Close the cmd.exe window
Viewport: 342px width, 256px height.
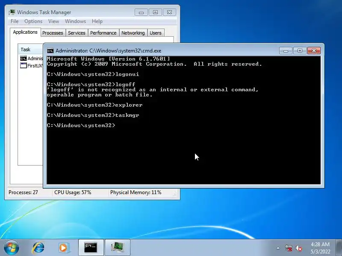[314, 51]
